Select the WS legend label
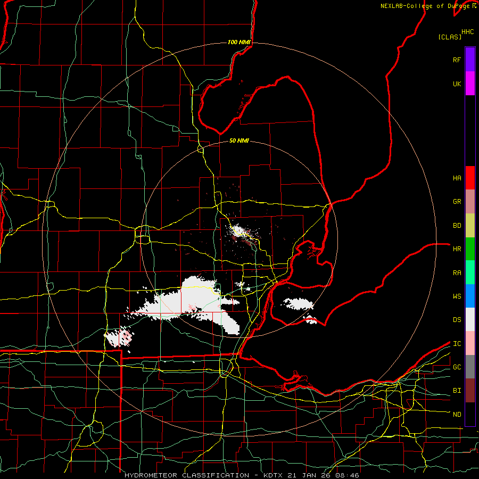This screenshot has height=479, width=479. tap(457, 296)
